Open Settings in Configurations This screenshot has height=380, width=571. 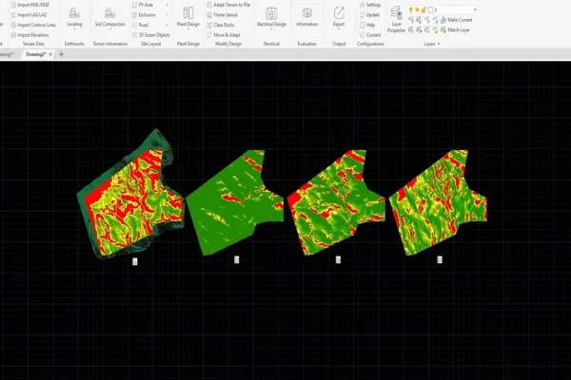coord(370,5)
